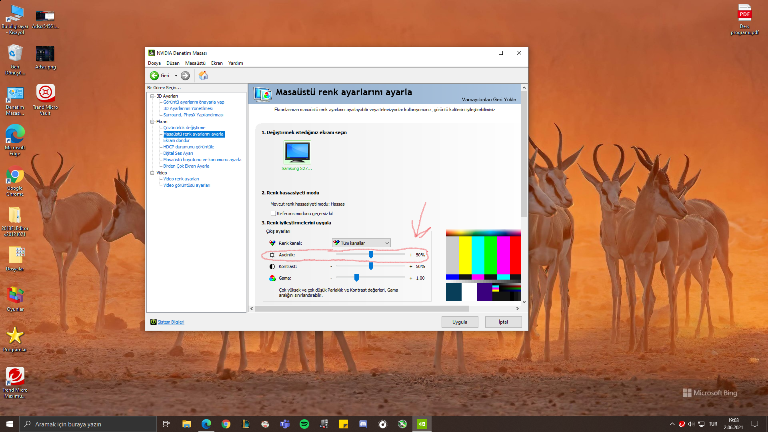The height and width of the screenshot is (432, 768).
Task: Decrease Gama with the minus icon
Action: 331,278
